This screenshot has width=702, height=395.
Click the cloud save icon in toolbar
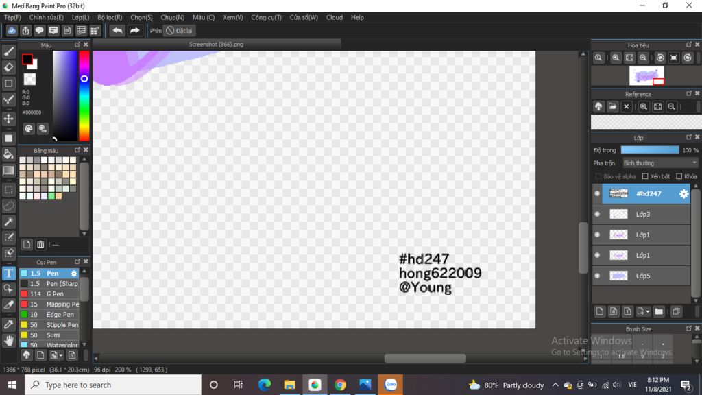pyautogui.click(x=12, y=30)
